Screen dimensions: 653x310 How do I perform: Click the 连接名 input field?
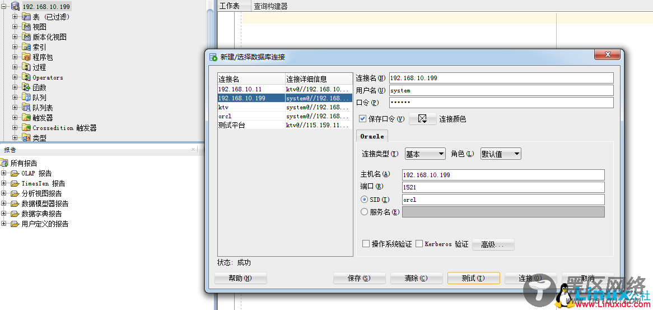coord(501,78)
